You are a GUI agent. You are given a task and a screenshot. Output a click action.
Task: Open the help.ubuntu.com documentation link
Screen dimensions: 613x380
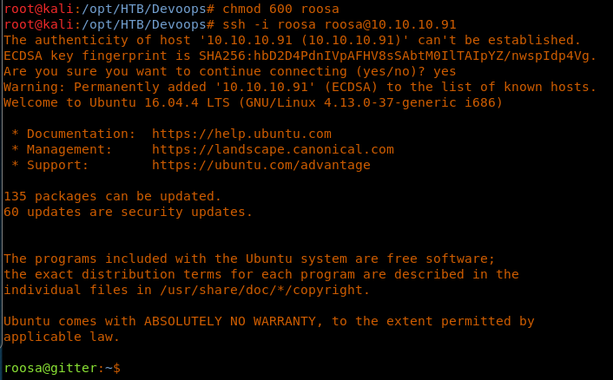[241, 134]
